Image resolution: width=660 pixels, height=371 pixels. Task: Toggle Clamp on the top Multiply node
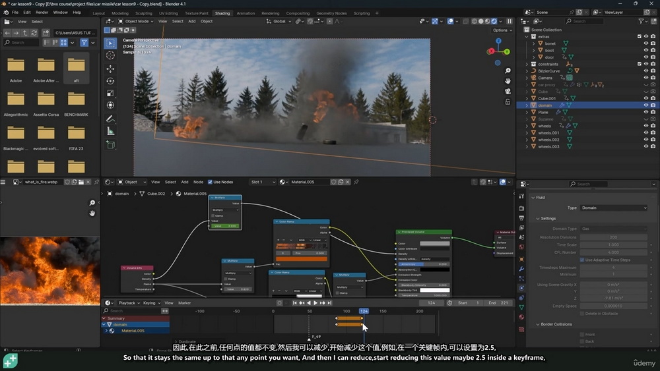[213, 215]
